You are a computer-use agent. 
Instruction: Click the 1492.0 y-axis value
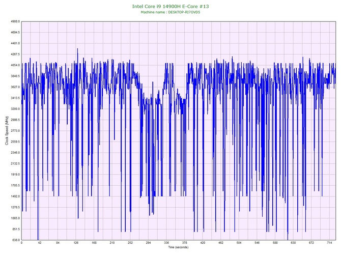coord(15,196)
